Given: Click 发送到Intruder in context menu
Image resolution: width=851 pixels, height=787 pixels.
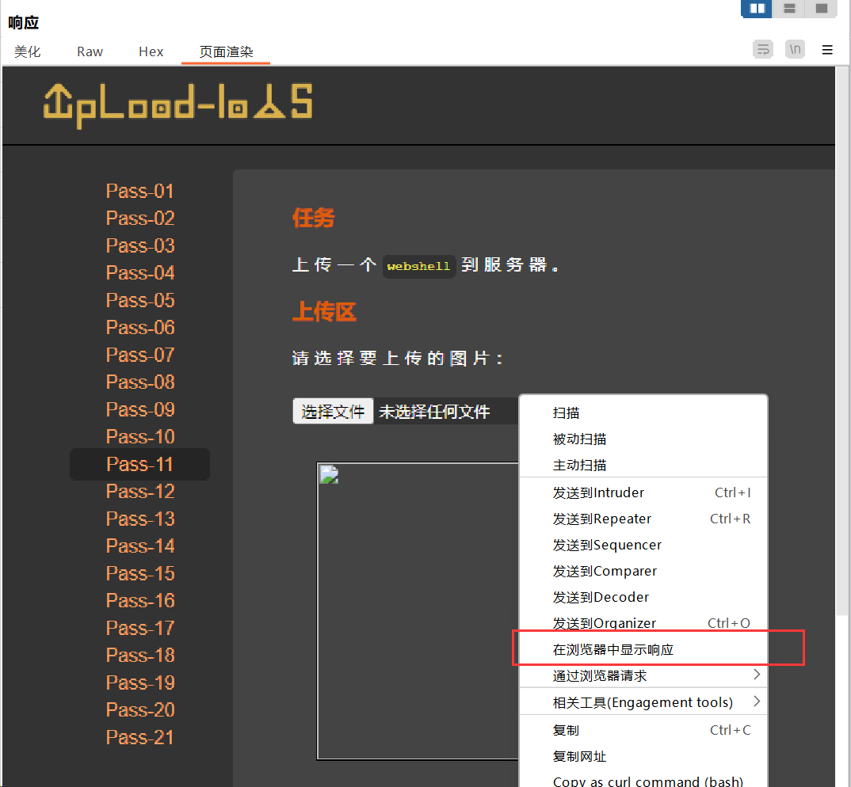Looking at the screenshot, I should point(598,492).
